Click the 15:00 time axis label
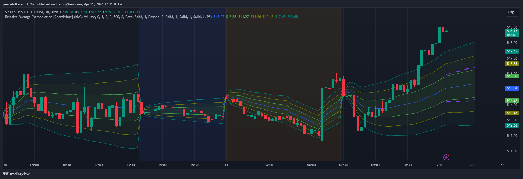Image resolution: width=523 pixels, height=179 pixels. pos(162,165)
